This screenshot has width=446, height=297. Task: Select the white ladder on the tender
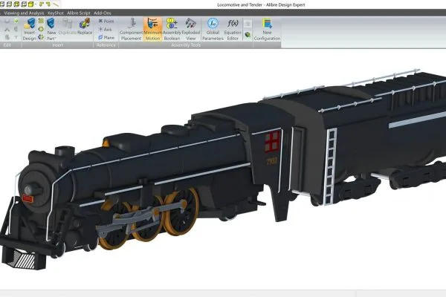click(330, 166)
